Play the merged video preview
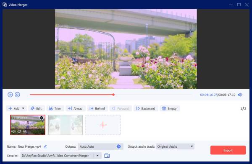252x164 pixels. tap(10, 95)
